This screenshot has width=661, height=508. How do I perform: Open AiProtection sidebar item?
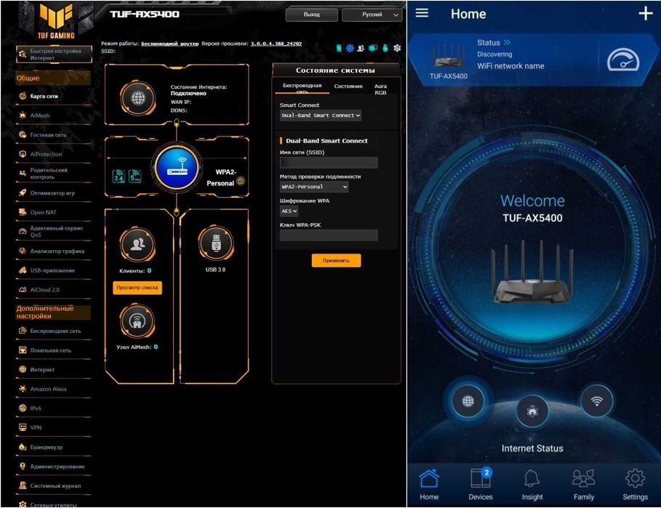[54, 154]
